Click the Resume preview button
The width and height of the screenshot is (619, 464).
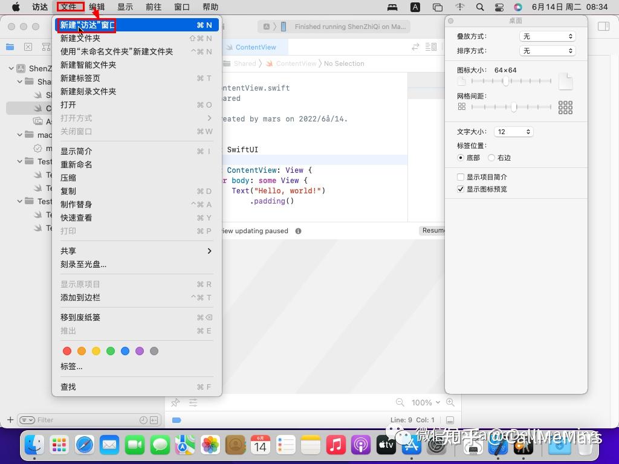(x=433, y=230)
